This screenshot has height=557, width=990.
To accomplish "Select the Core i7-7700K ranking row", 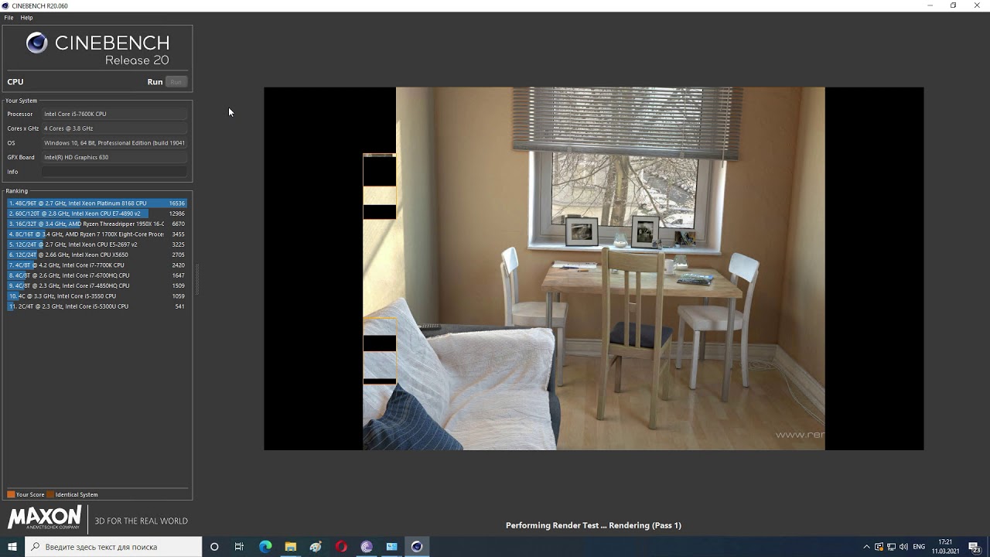I will pos(97,265).
